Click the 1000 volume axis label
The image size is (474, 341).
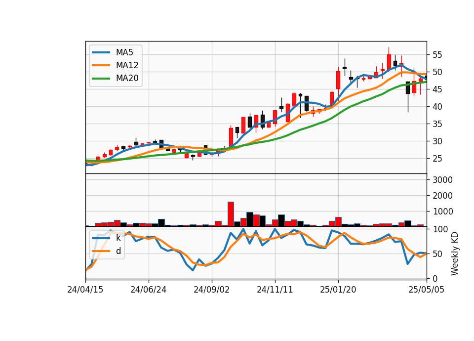click(x=442, y=211)
